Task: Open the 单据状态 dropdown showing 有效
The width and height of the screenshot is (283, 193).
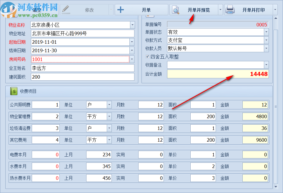Action: [x=266, y=32]
